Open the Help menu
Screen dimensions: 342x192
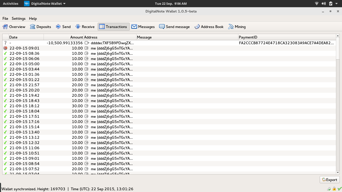coord(33,18)
